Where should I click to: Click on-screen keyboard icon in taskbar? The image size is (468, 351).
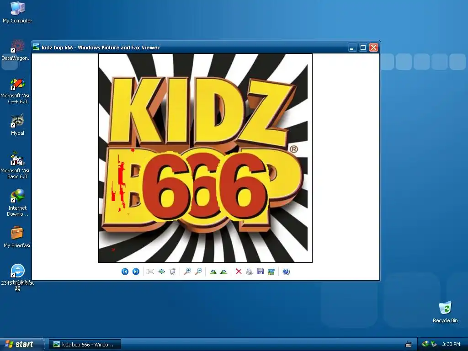click(x=409, y=345)
